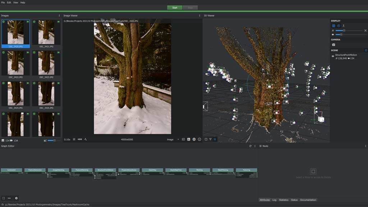This screenshot has height=207, width=368.
Task: Toggle gizmo display in DISPLAY panel
Action: 339,26
